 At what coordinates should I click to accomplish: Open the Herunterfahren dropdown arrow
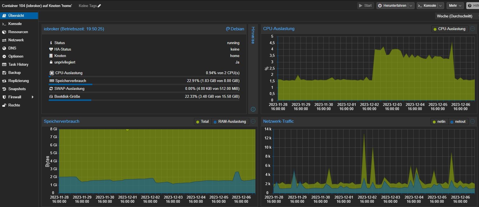pos(411,6)
